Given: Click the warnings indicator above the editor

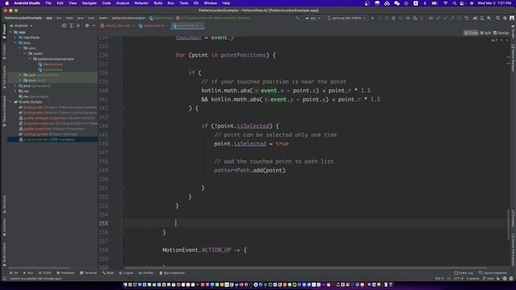Looking at the screenshot, I should 494,40.
